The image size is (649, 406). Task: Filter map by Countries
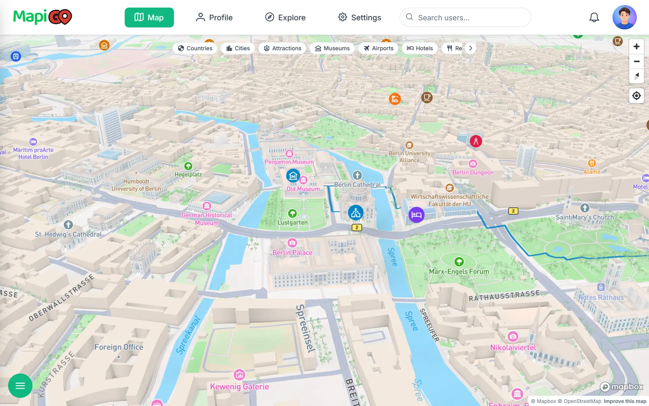coord(195,48)
